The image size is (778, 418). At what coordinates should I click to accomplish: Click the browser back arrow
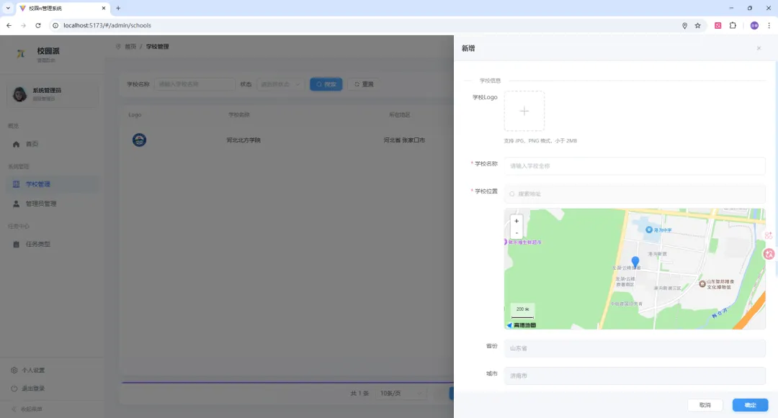coord(9,25)
